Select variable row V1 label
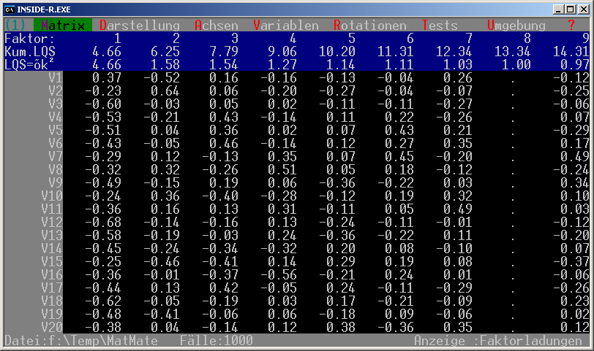 coord(55,77)
